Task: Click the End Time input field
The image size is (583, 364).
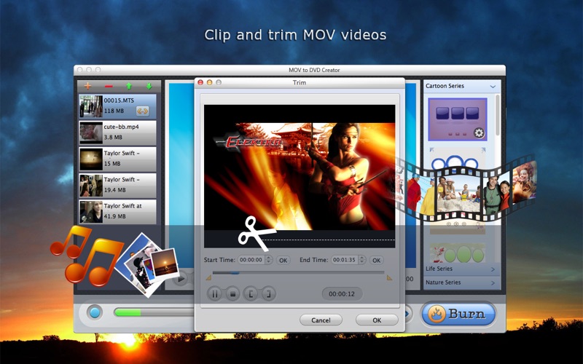Action: [345, 260]
